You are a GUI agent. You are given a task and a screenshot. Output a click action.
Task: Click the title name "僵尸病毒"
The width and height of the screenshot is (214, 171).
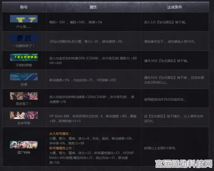(x=24, y=153)
